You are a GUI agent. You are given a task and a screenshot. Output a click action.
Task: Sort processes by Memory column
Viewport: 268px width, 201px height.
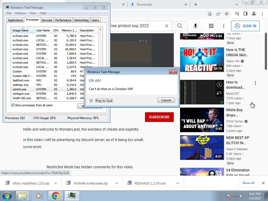(69, 30)
